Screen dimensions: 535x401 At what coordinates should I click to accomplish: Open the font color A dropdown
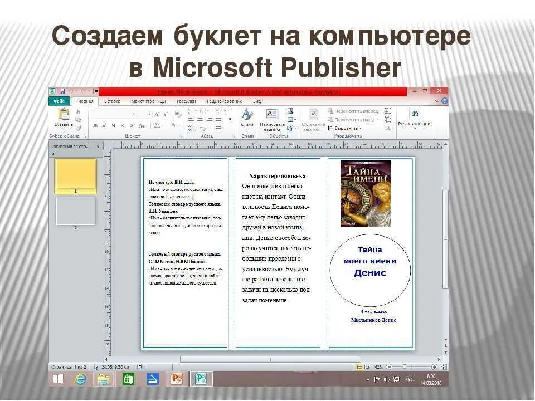174,125
